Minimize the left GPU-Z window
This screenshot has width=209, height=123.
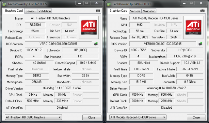80,3
